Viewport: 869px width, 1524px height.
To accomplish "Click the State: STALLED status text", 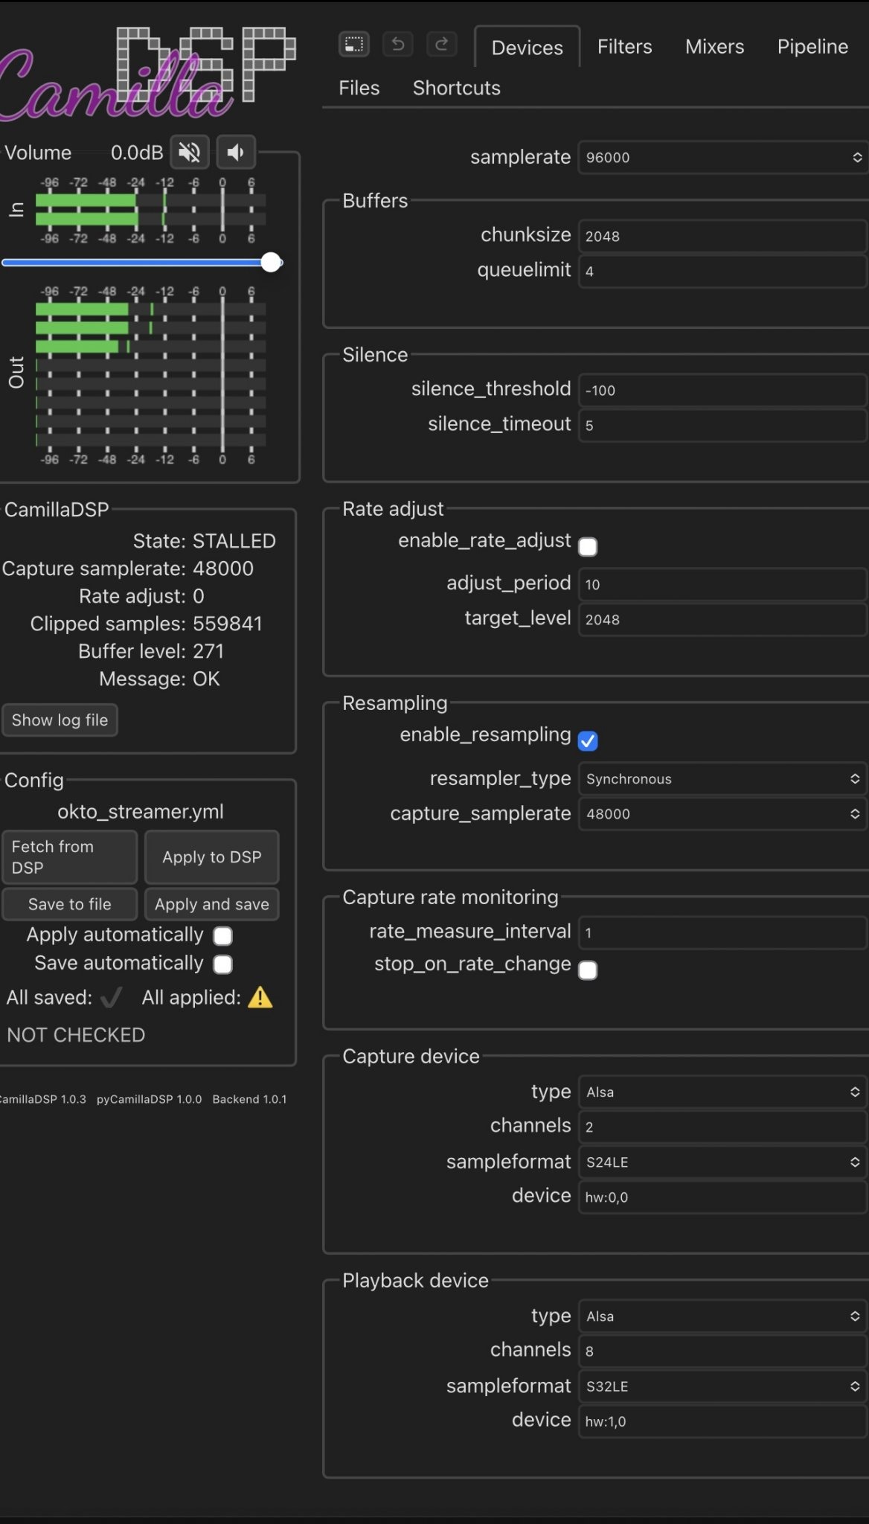I will tap(204, 541).
